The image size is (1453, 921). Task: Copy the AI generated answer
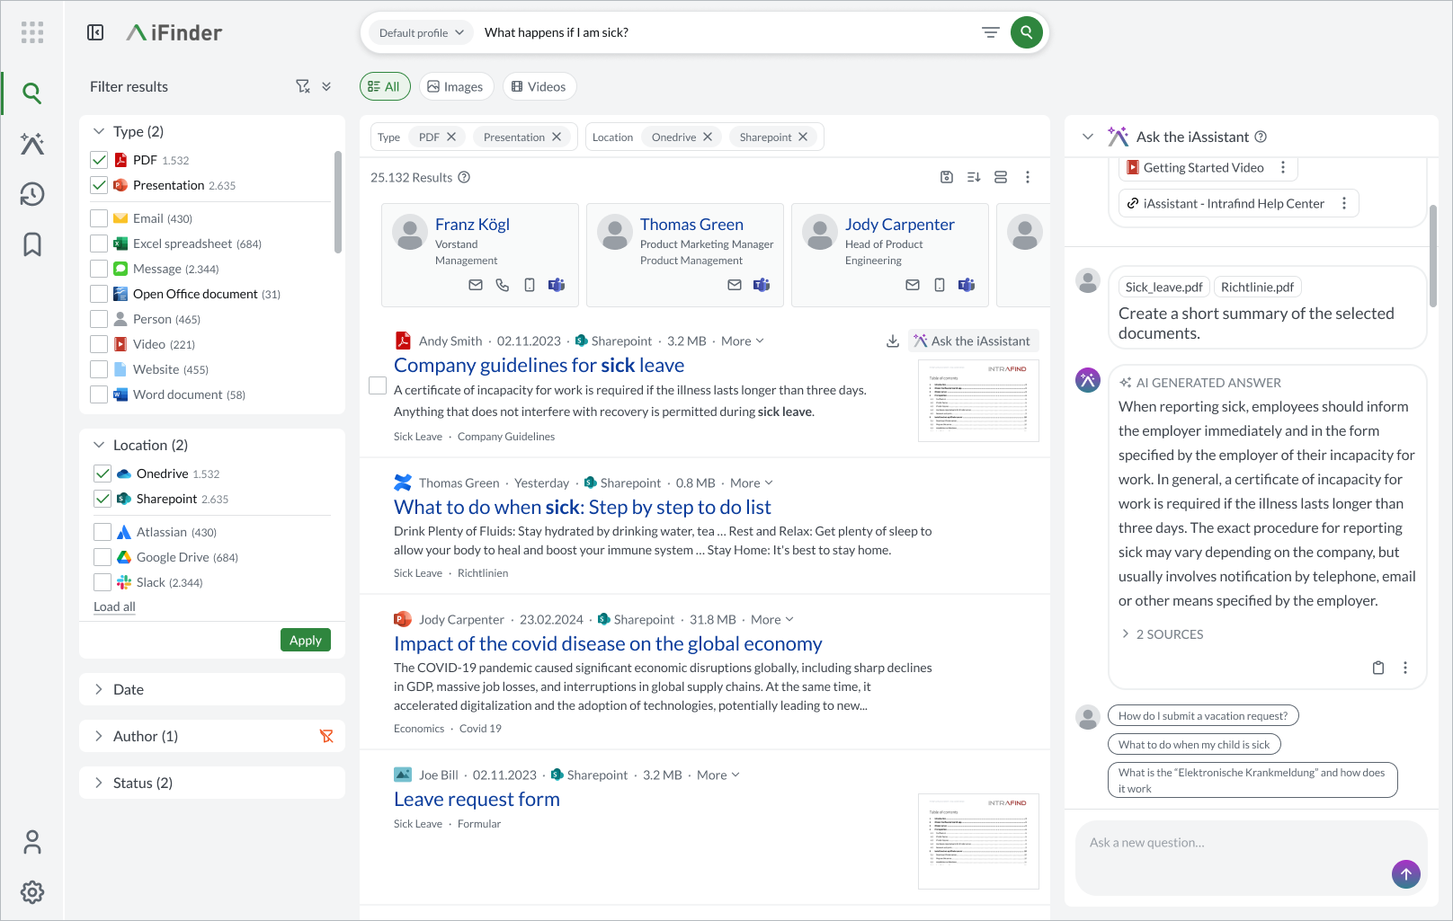1378,668
